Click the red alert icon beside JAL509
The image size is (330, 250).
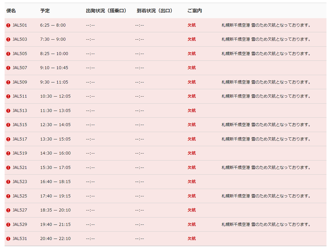[x=8, y=82]
